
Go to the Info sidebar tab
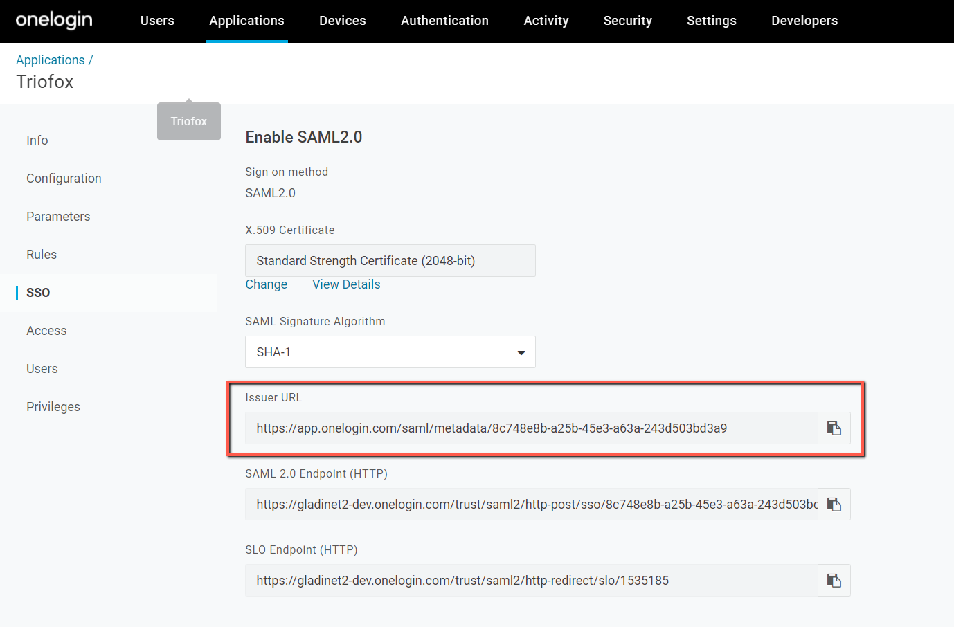click(37, 140)
